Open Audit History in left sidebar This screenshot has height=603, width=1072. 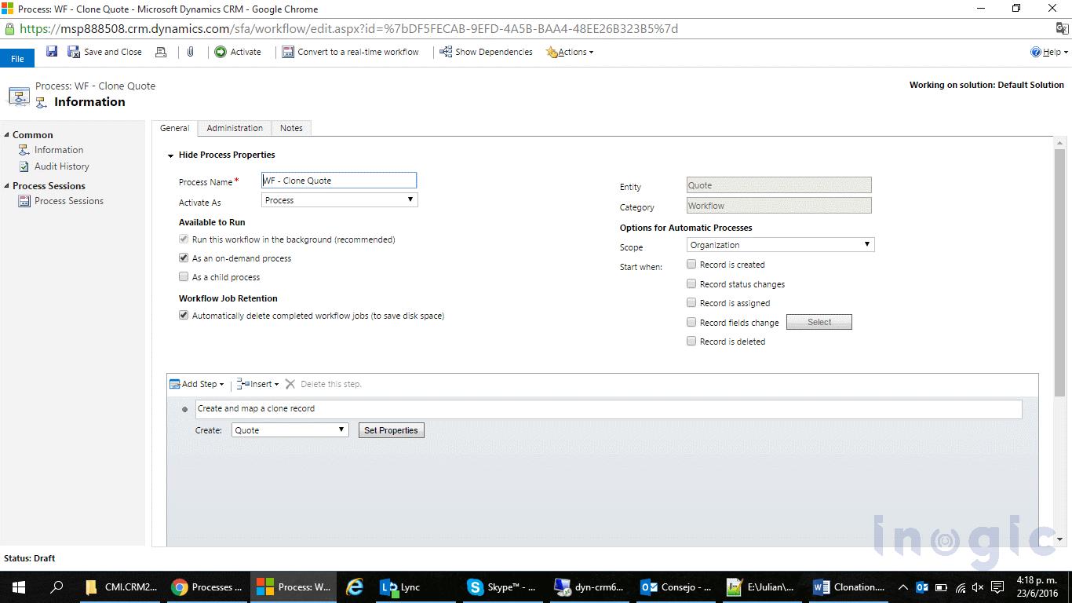coord(61,166)
